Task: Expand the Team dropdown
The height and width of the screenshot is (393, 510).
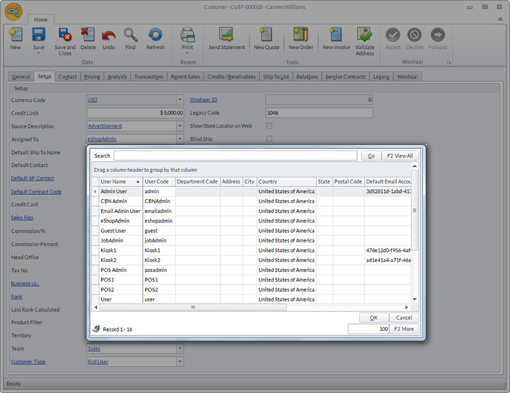Action: coord(180,349)
